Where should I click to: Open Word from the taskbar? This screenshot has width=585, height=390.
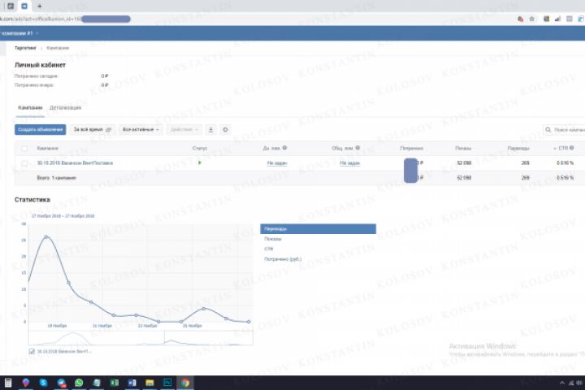(132, 383)
